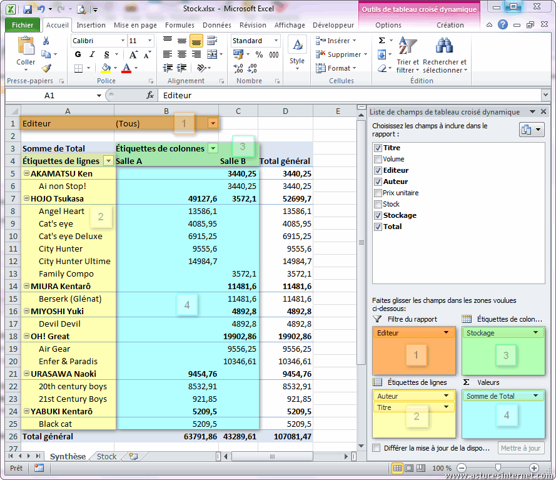Screen dimensions: 556x480
Task: Check the Stock field checkbox
Action: click(x=378, y=205)
